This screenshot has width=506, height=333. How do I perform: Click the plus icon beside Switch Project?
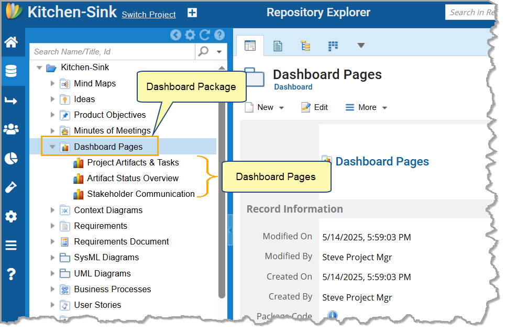click(x=192, y=13)
